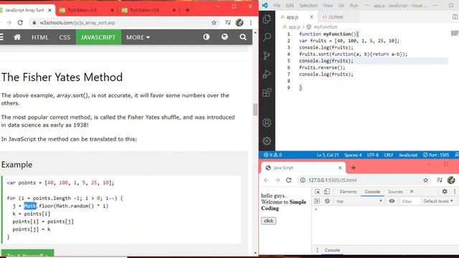
Task: Click the split editor icon in VS Code
Action: 455,17
